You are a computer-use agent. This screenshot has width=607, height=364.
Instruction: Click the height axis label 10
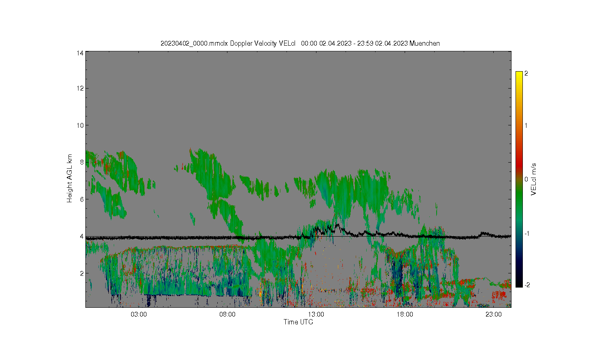click(80, 125)
